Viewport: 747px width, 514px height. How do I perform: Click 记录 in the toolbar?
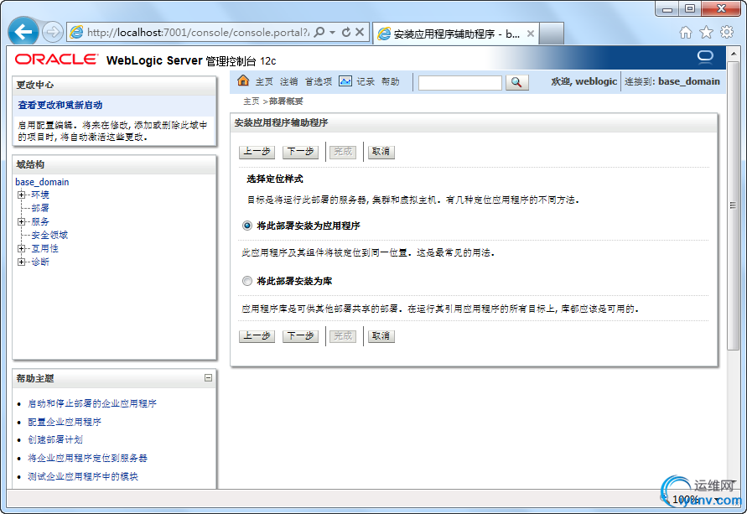click(366, 81)
